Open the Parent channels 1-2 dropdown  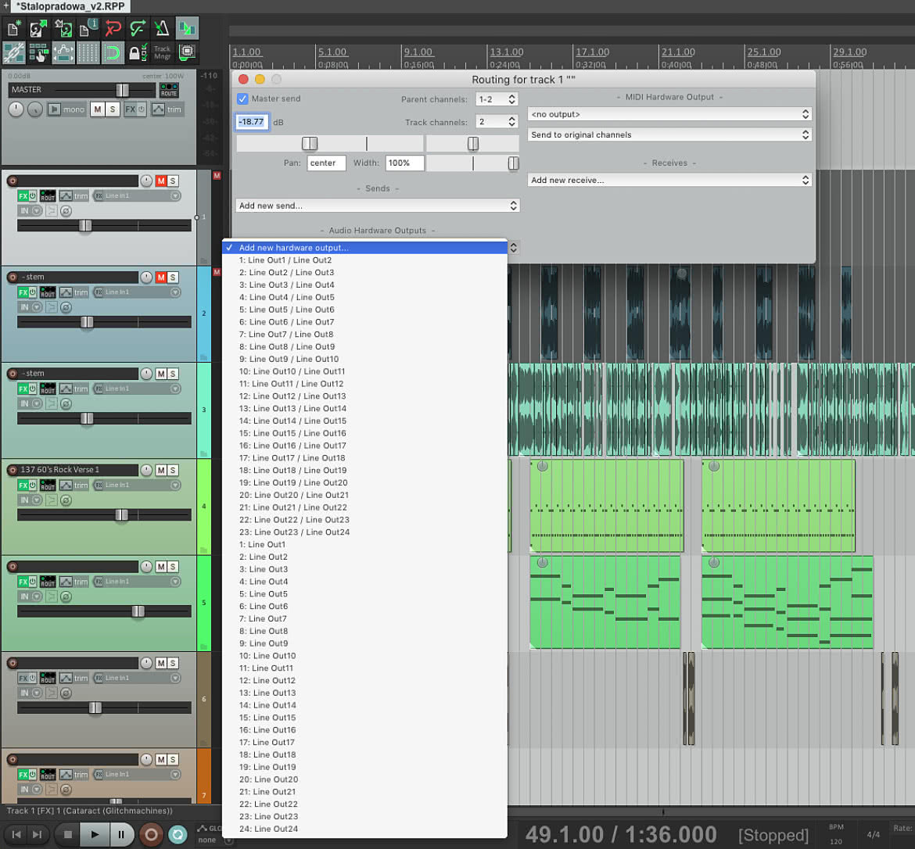click(x=497, y=99)
